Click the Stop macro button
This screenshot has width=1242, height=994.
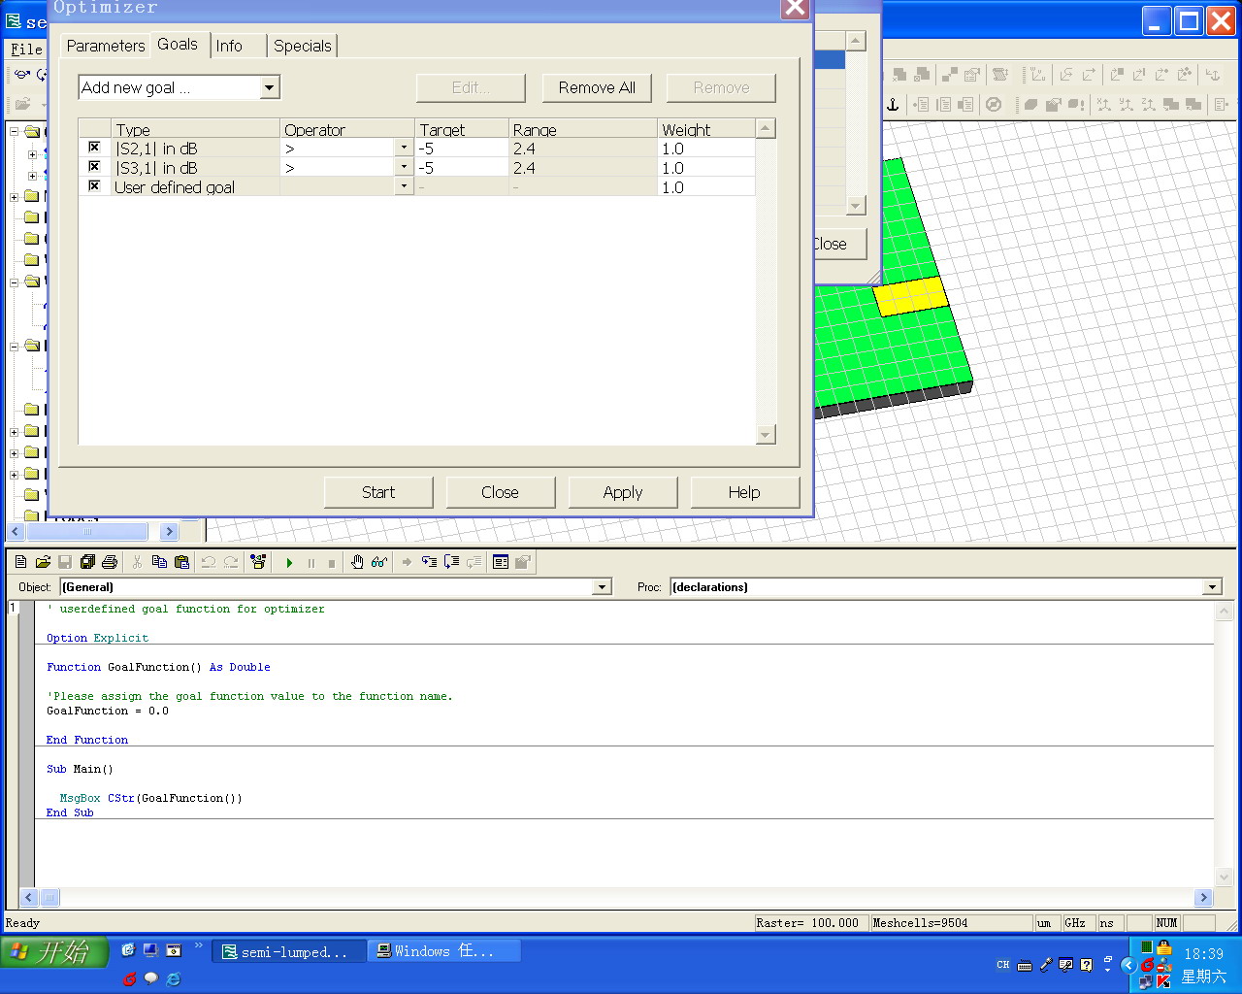[x=332, y=562]
